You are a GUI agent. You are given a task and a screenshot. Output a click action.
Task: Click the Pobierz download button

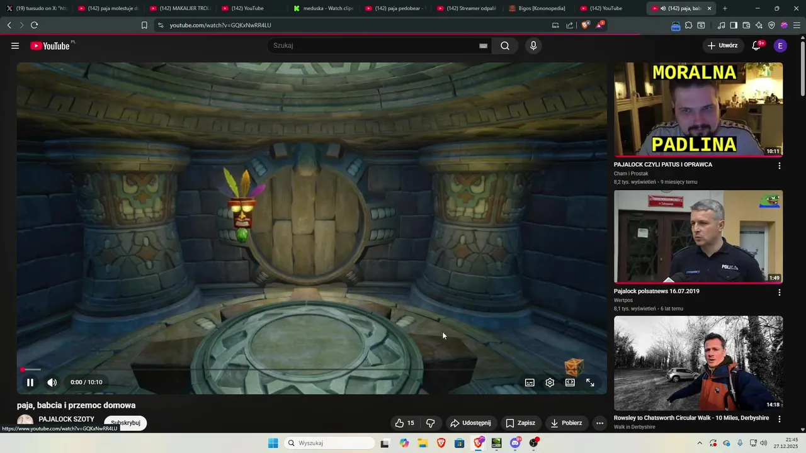coord(566,423)
